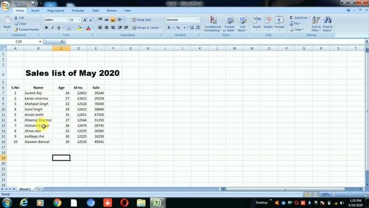Switch to the Formulas tab

(x=78, y=10)
